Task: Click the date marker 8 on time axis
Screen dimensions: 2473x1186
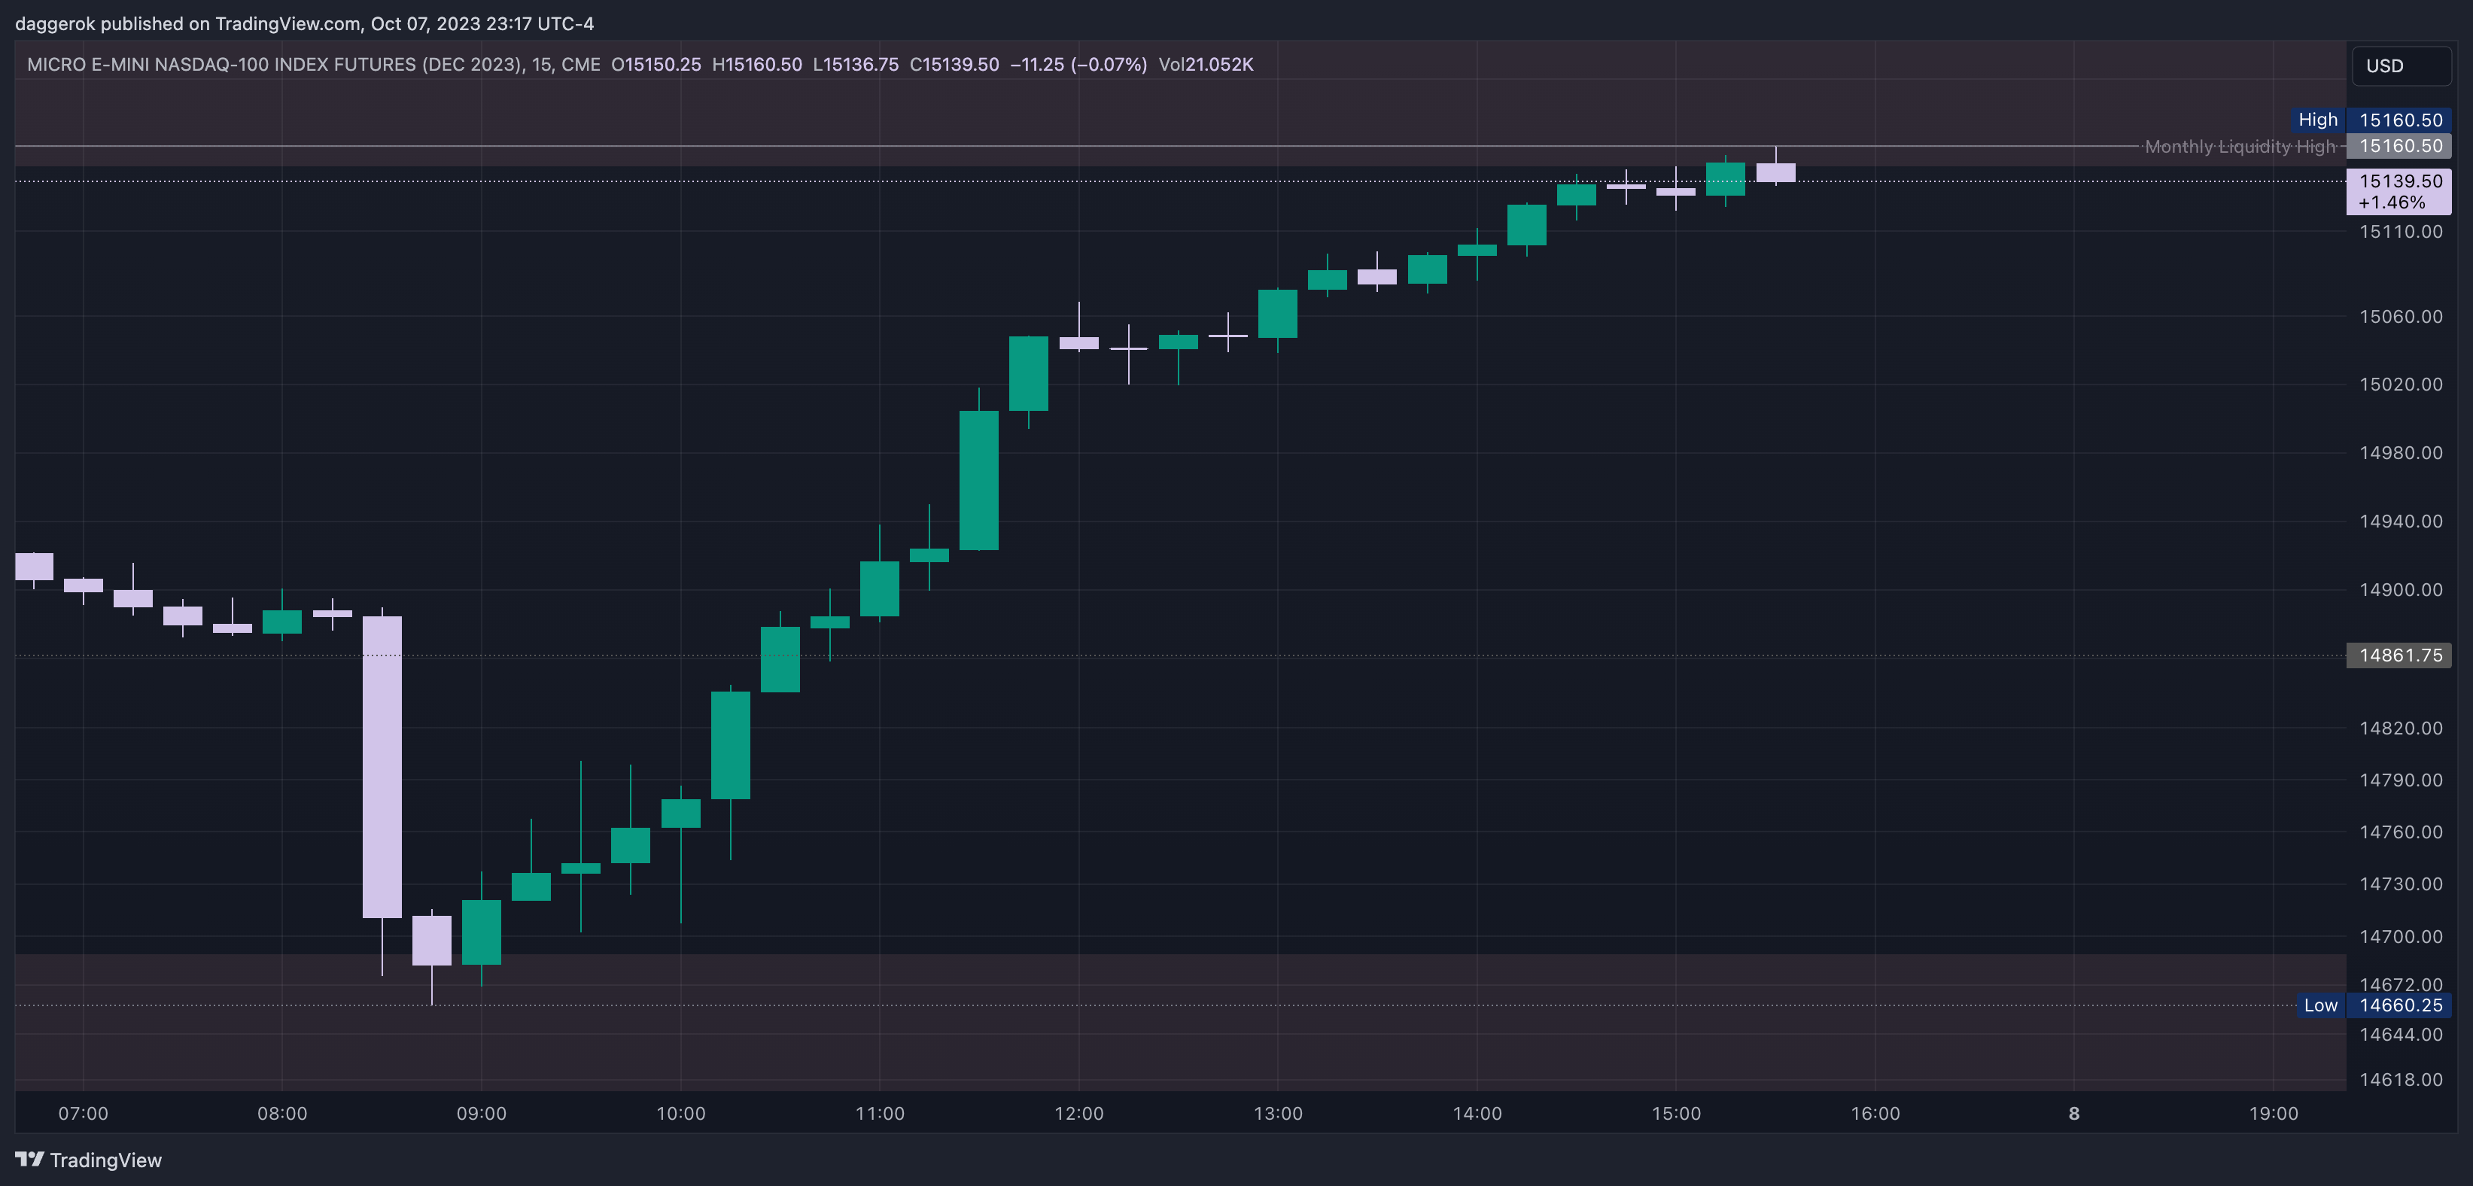Action: click(2075, 1113)
